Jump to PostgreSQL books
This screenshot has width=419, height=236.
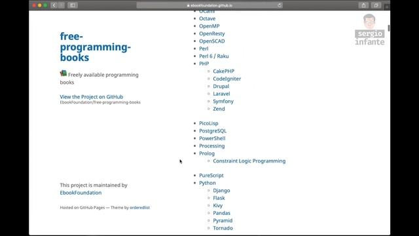point(213,131)
